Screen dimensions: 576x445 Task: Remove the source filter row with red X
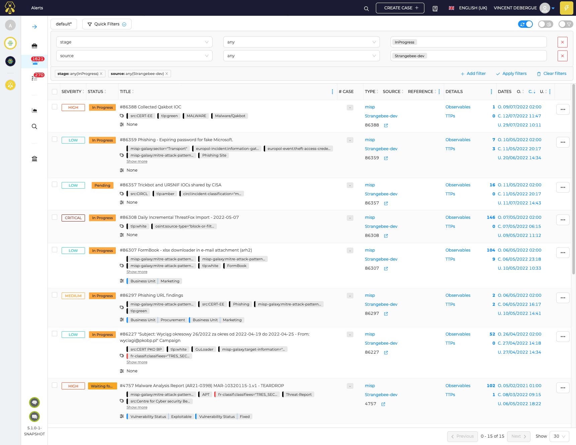[x=562, y=56]
